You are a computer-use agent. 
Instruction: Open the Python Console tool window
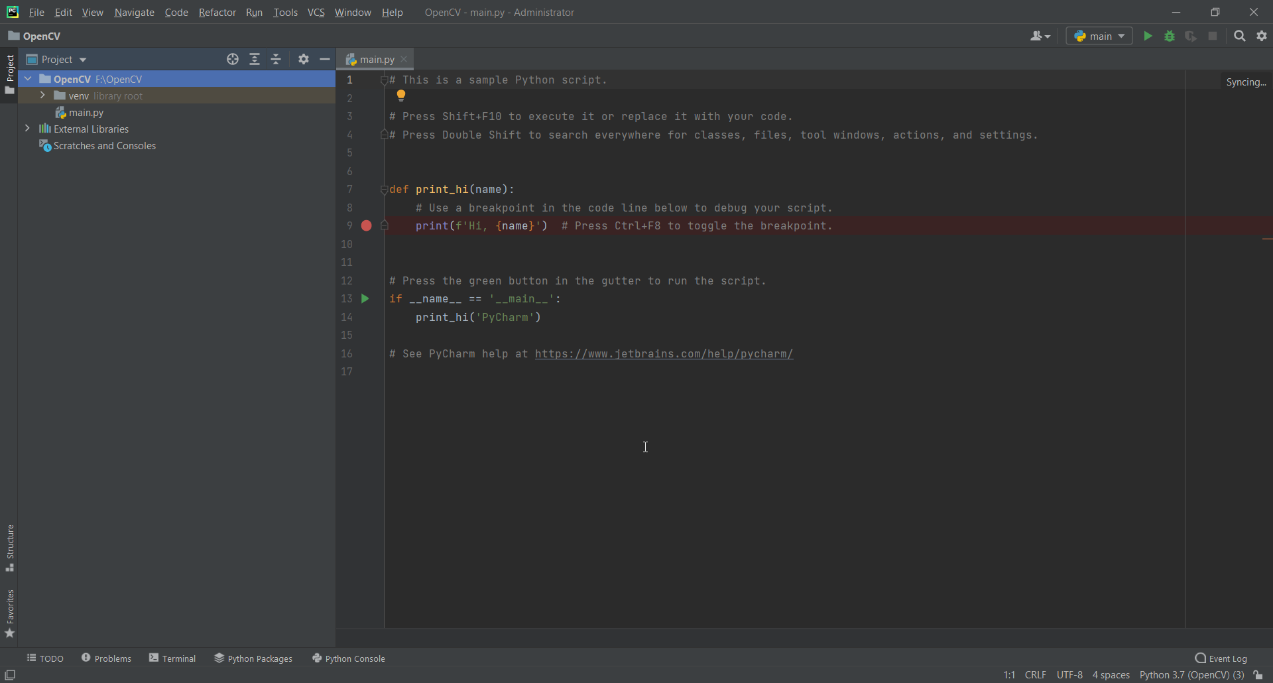tap(349, 658)
